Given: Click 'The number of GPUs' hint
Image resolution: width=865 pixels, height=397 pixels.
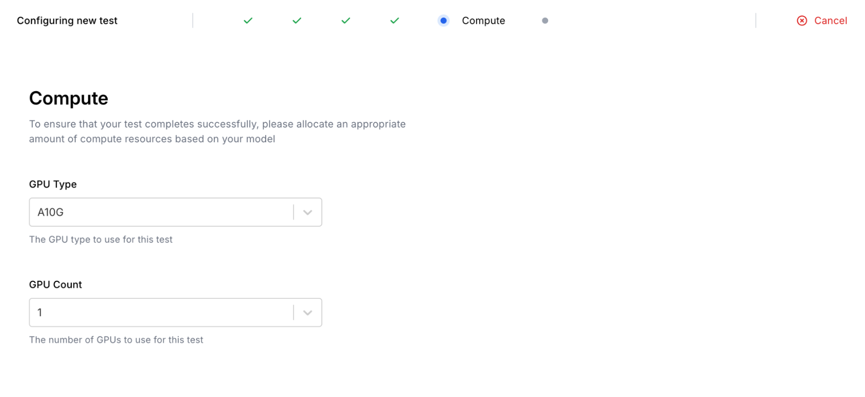Looking at the screenshot, I should coord(116,340).
